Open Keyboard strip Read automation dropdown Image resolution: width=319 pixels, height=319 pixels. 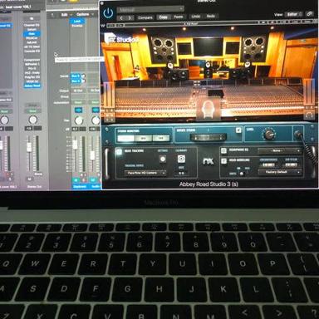pos(78,102)
